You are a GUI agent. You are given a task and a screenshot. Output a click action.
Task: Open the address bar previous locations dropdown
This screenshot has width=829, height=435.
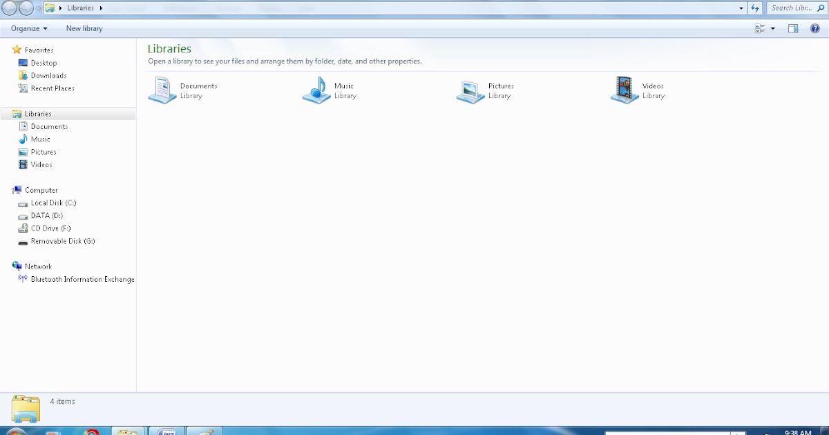coord(741,8)
